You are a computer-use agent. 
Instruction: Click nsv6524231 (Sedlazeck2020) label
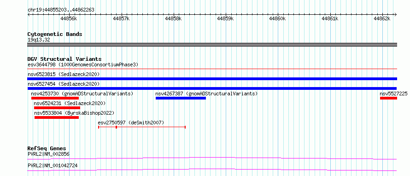pos(70,103)
